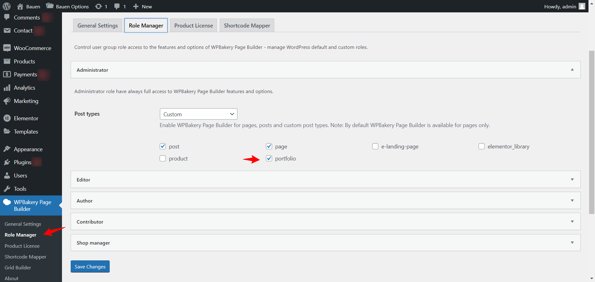
Task: Open Grid Builder in the sidebar submenu
Action: pyautogui.click(x=18, y=267)
